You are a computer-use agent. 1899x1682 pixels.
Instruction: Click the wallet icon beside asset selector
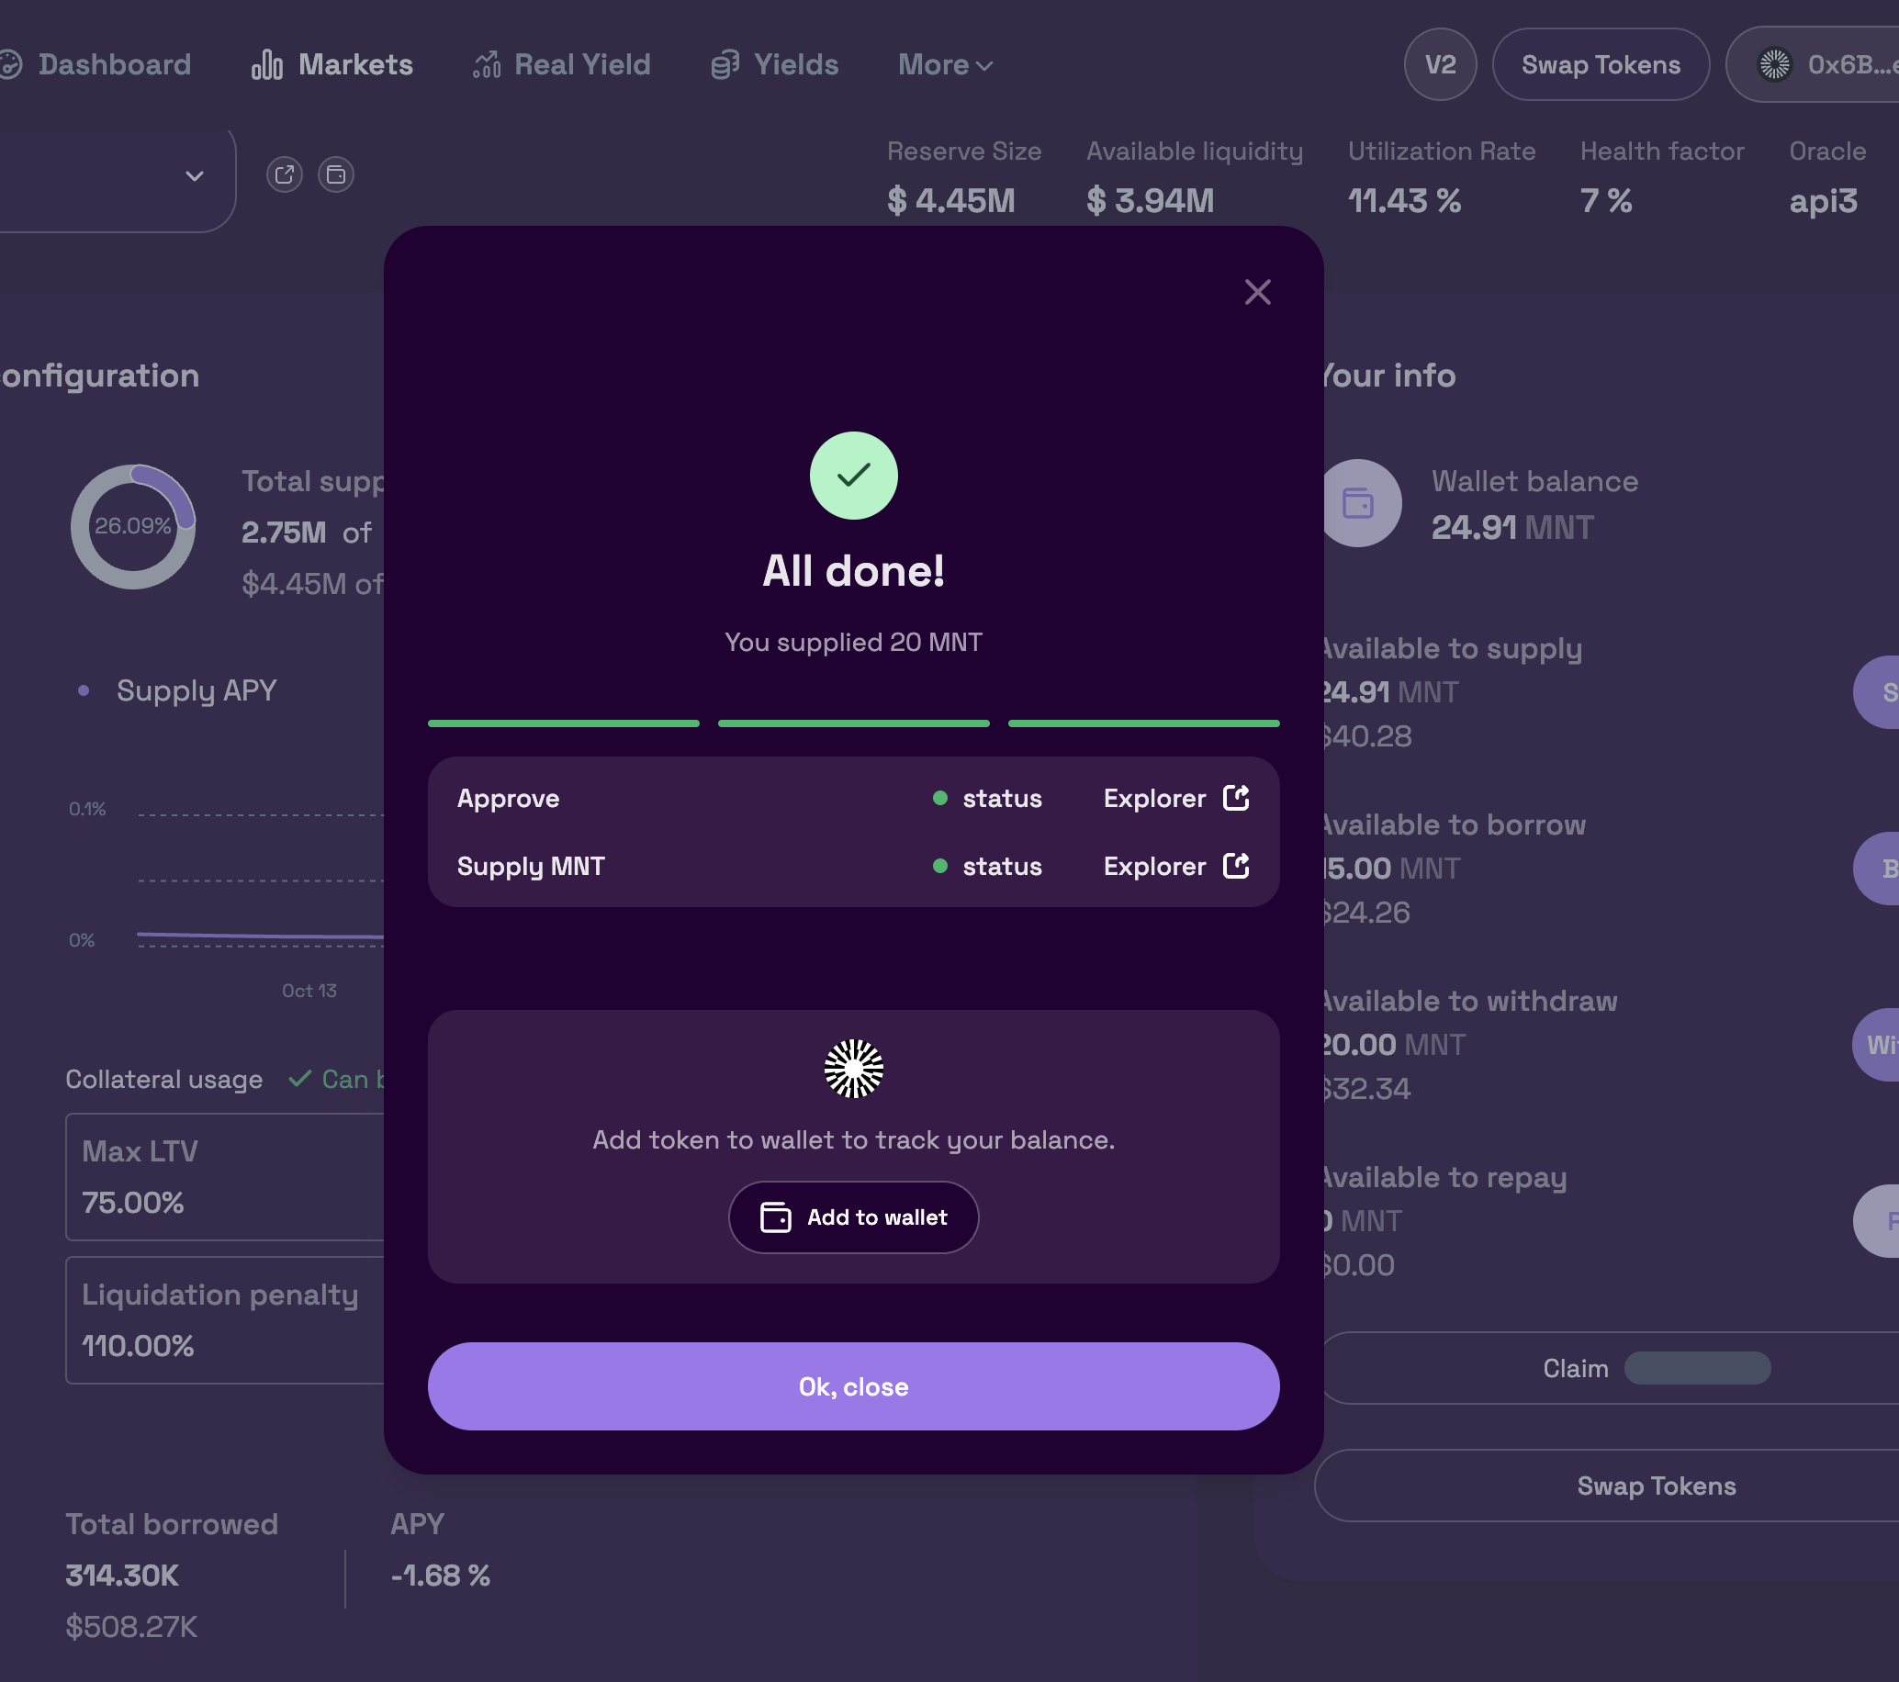[336, 174]
